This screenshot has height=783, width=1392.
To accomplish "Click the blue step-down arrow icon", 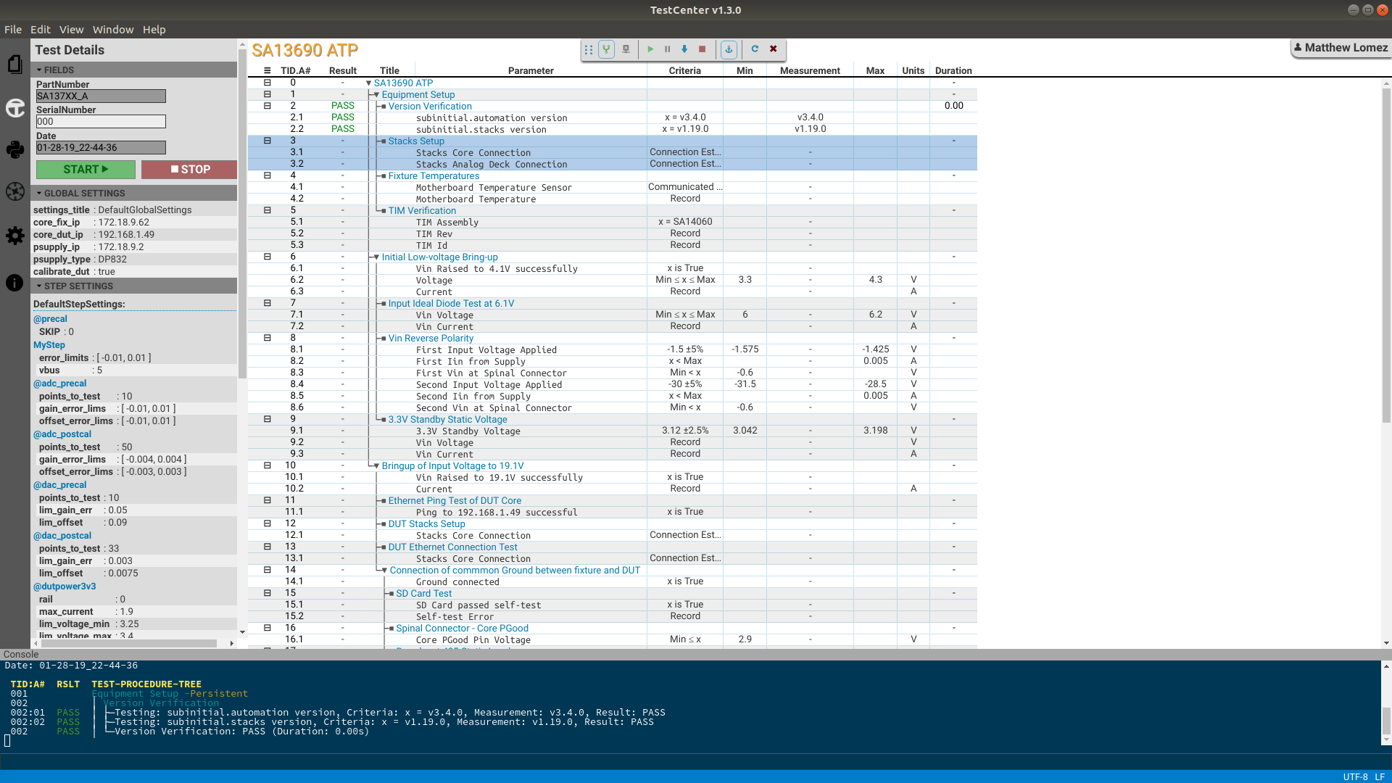I will (x=684, y=49).
